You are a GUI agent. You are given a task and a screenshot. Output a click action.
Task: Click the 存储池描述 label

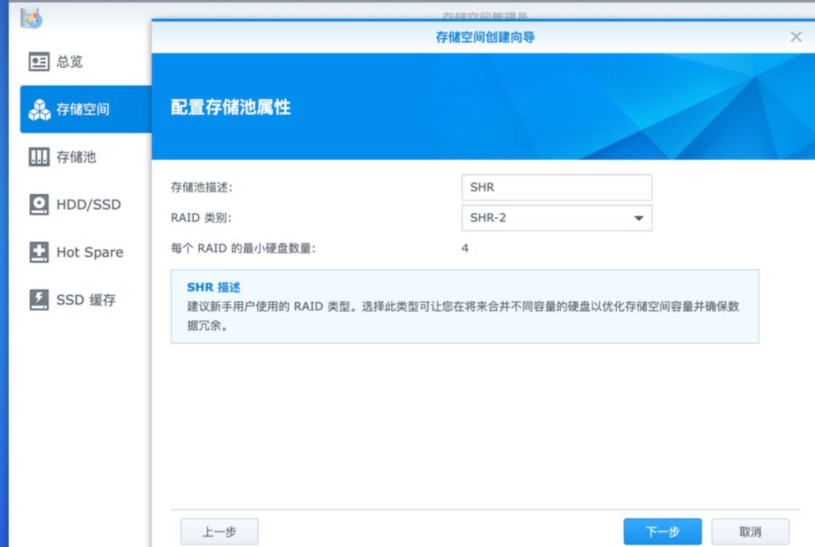tap(201, 188)
